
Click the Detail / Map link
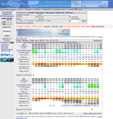(x=88, y=113)
